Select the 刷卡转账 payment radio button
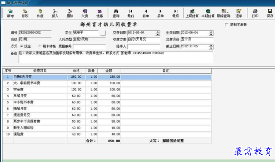The image size is (275, 162). pos(40,46)
